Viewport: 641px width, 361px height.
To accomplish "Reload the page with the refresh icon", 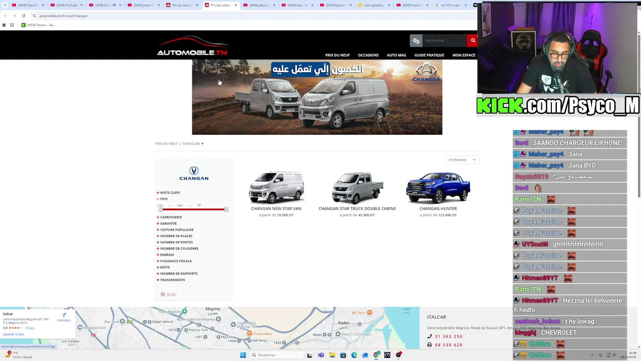I will point(23,16).
